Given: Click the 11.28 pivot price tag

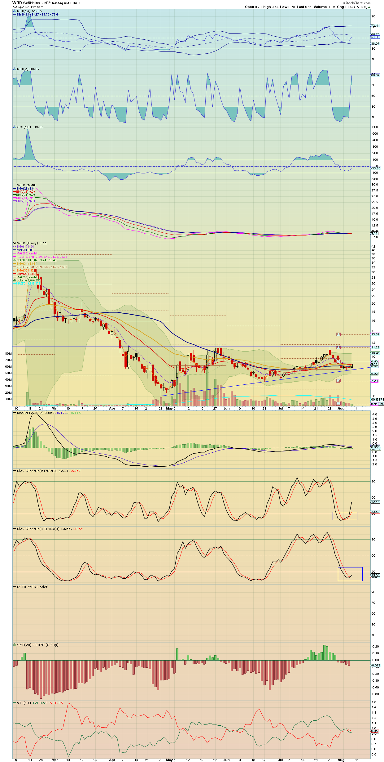Looking at the screenshot, I should (x=375, y=347).
